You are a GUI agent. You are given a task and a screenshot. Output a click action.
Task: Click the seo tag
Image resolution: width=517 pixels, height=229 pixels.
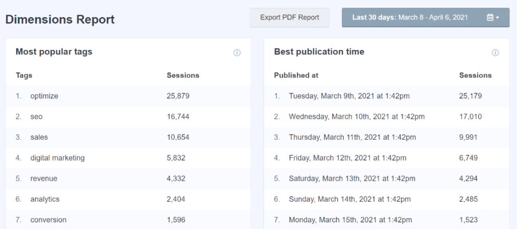coord(36,117)
